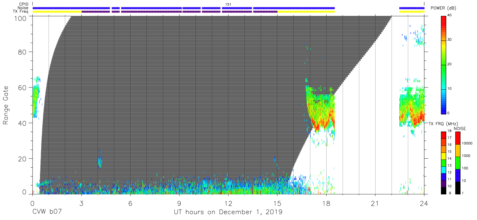Click power colorbar label '40'
The image size is (477, 220).
tap(450, 16)
